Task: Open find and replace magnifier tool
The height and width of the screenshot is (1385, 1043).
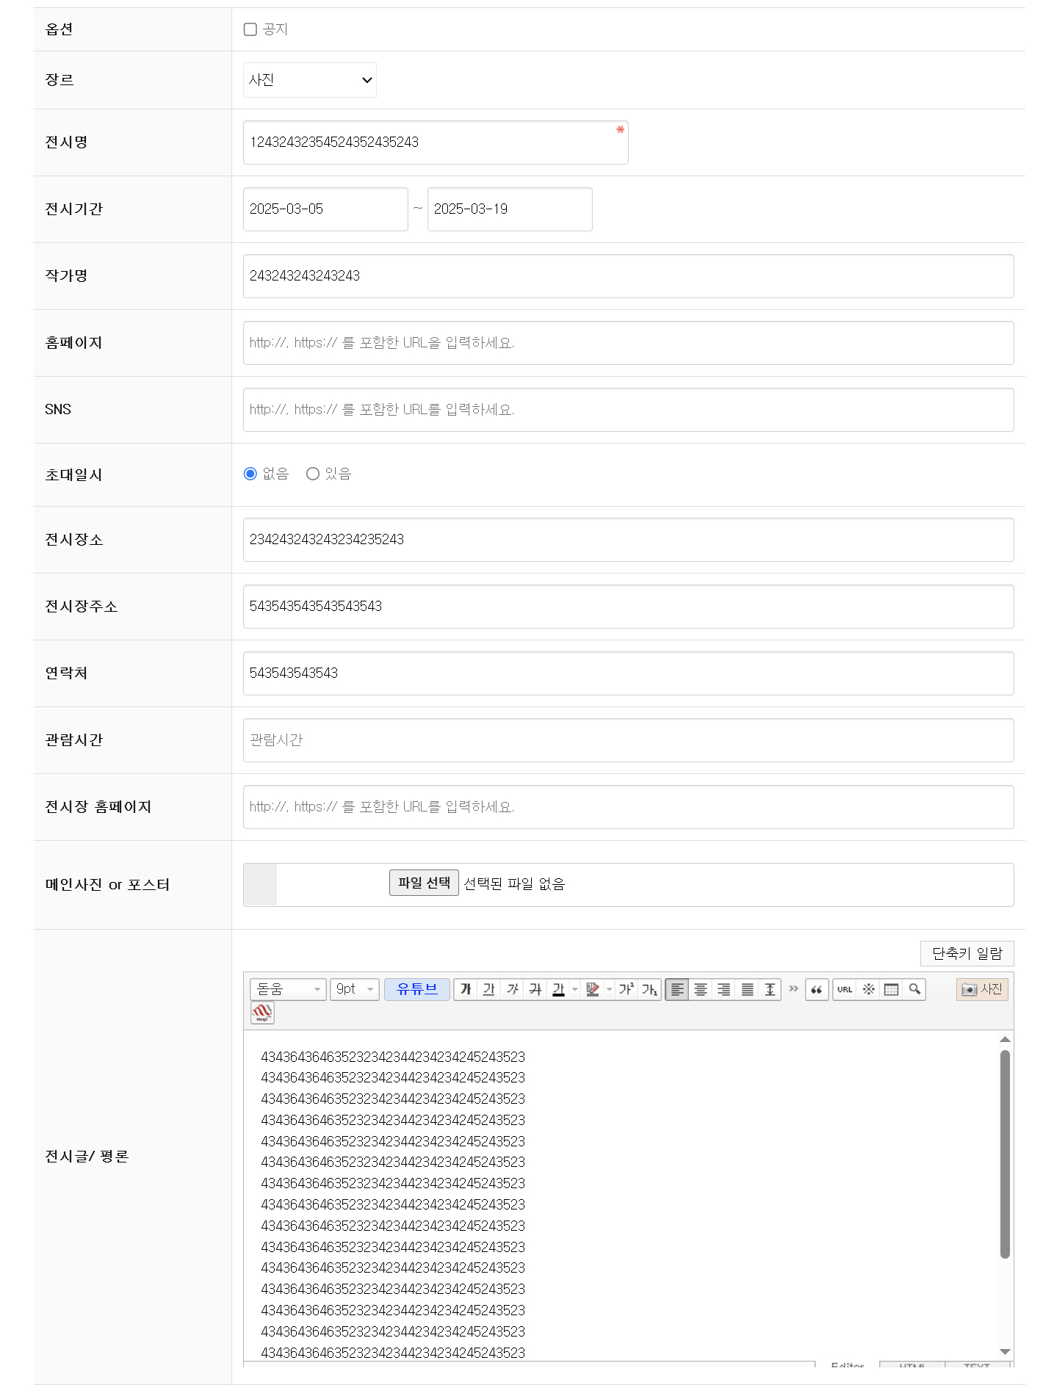Action: click(914, 989)
